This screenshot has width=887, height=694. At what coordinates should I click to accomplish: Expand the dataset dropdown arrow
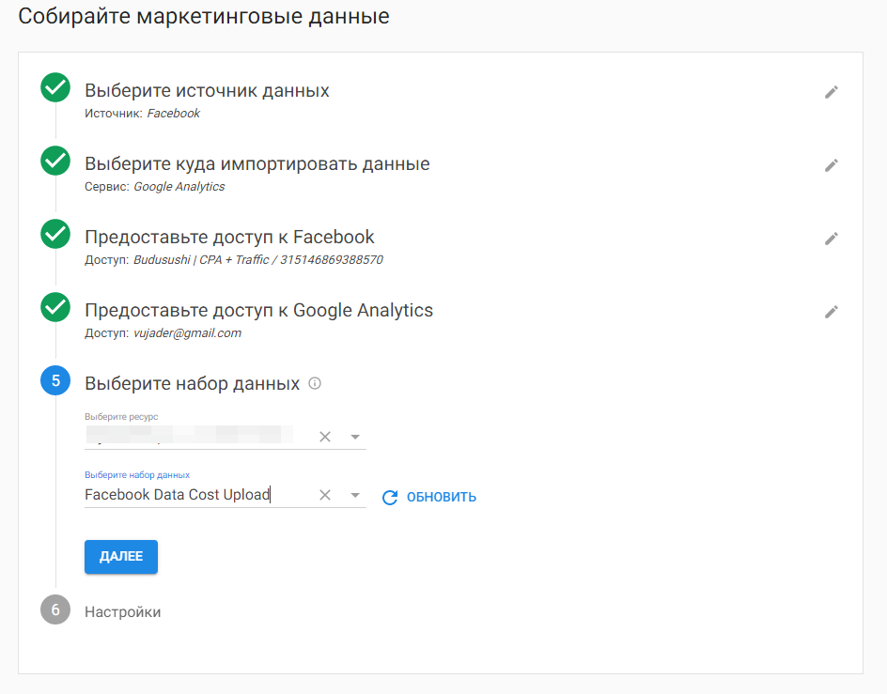click(355, 495)
